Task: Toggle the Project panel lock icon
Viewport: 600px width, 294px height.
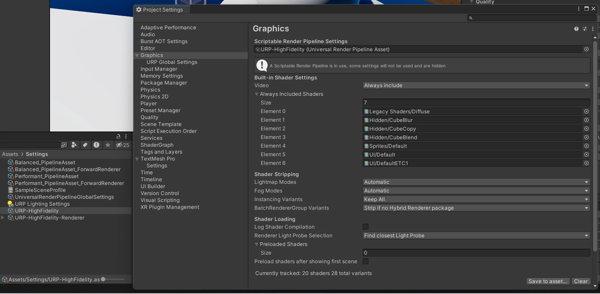Action: 118,136
